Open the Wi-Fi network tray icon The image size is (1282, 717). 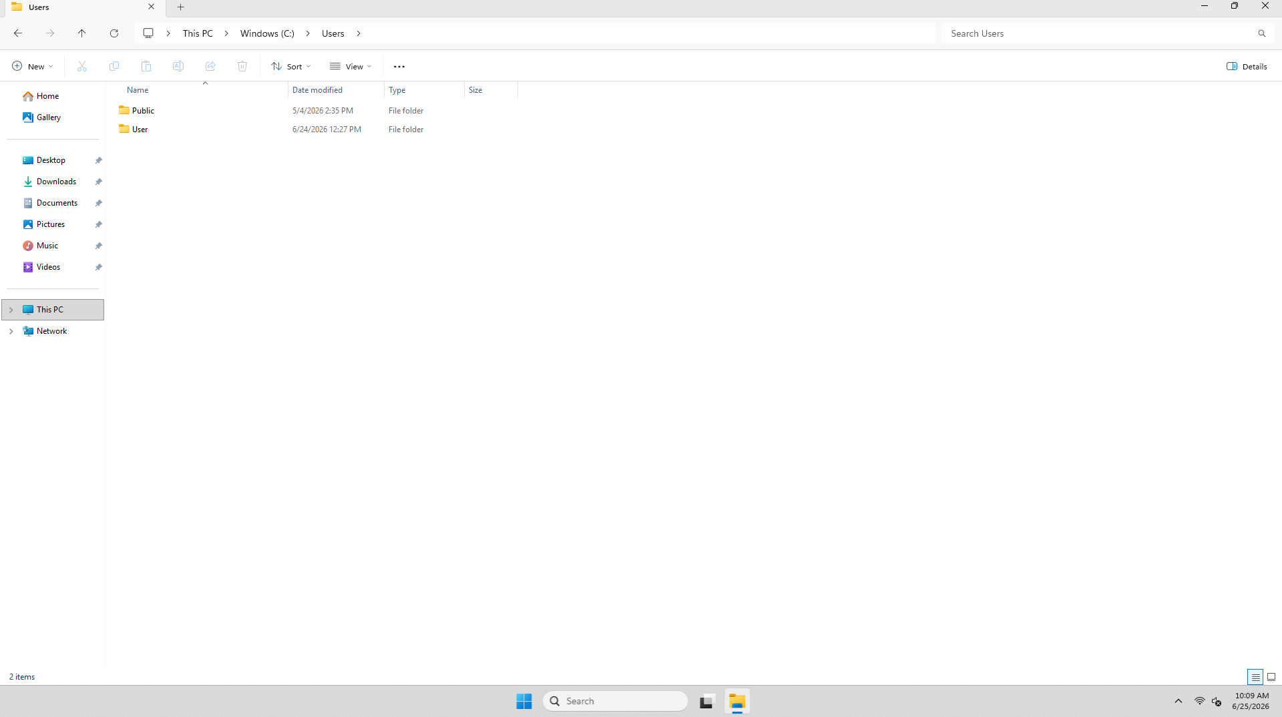click(x=1200, y=701)
